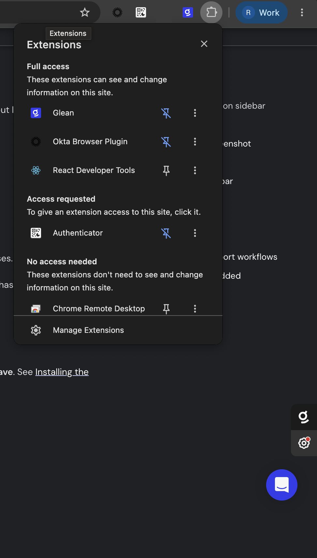Select the Glean extension row label
Image resolution: width=317 pixels, height=558 pixels.
pyautogui.click(x=64, y=113)
